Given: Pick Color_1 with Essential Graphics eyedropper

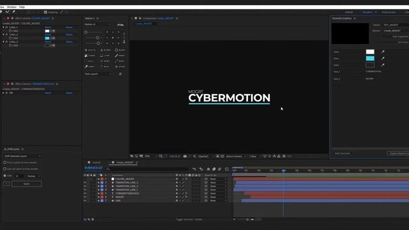Looking at the screenshot, I should pos(383,52).
